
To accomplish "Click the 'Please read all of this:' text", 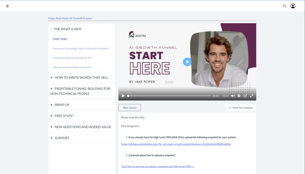I will [133, 117].
